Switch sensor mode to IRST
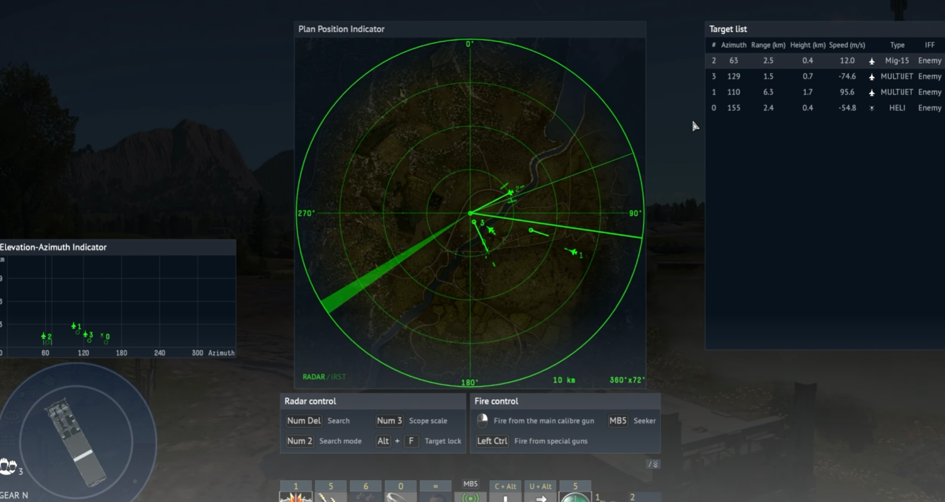This screenshot has height=502, width=945. pyautogui.click(x=339, y=377)
